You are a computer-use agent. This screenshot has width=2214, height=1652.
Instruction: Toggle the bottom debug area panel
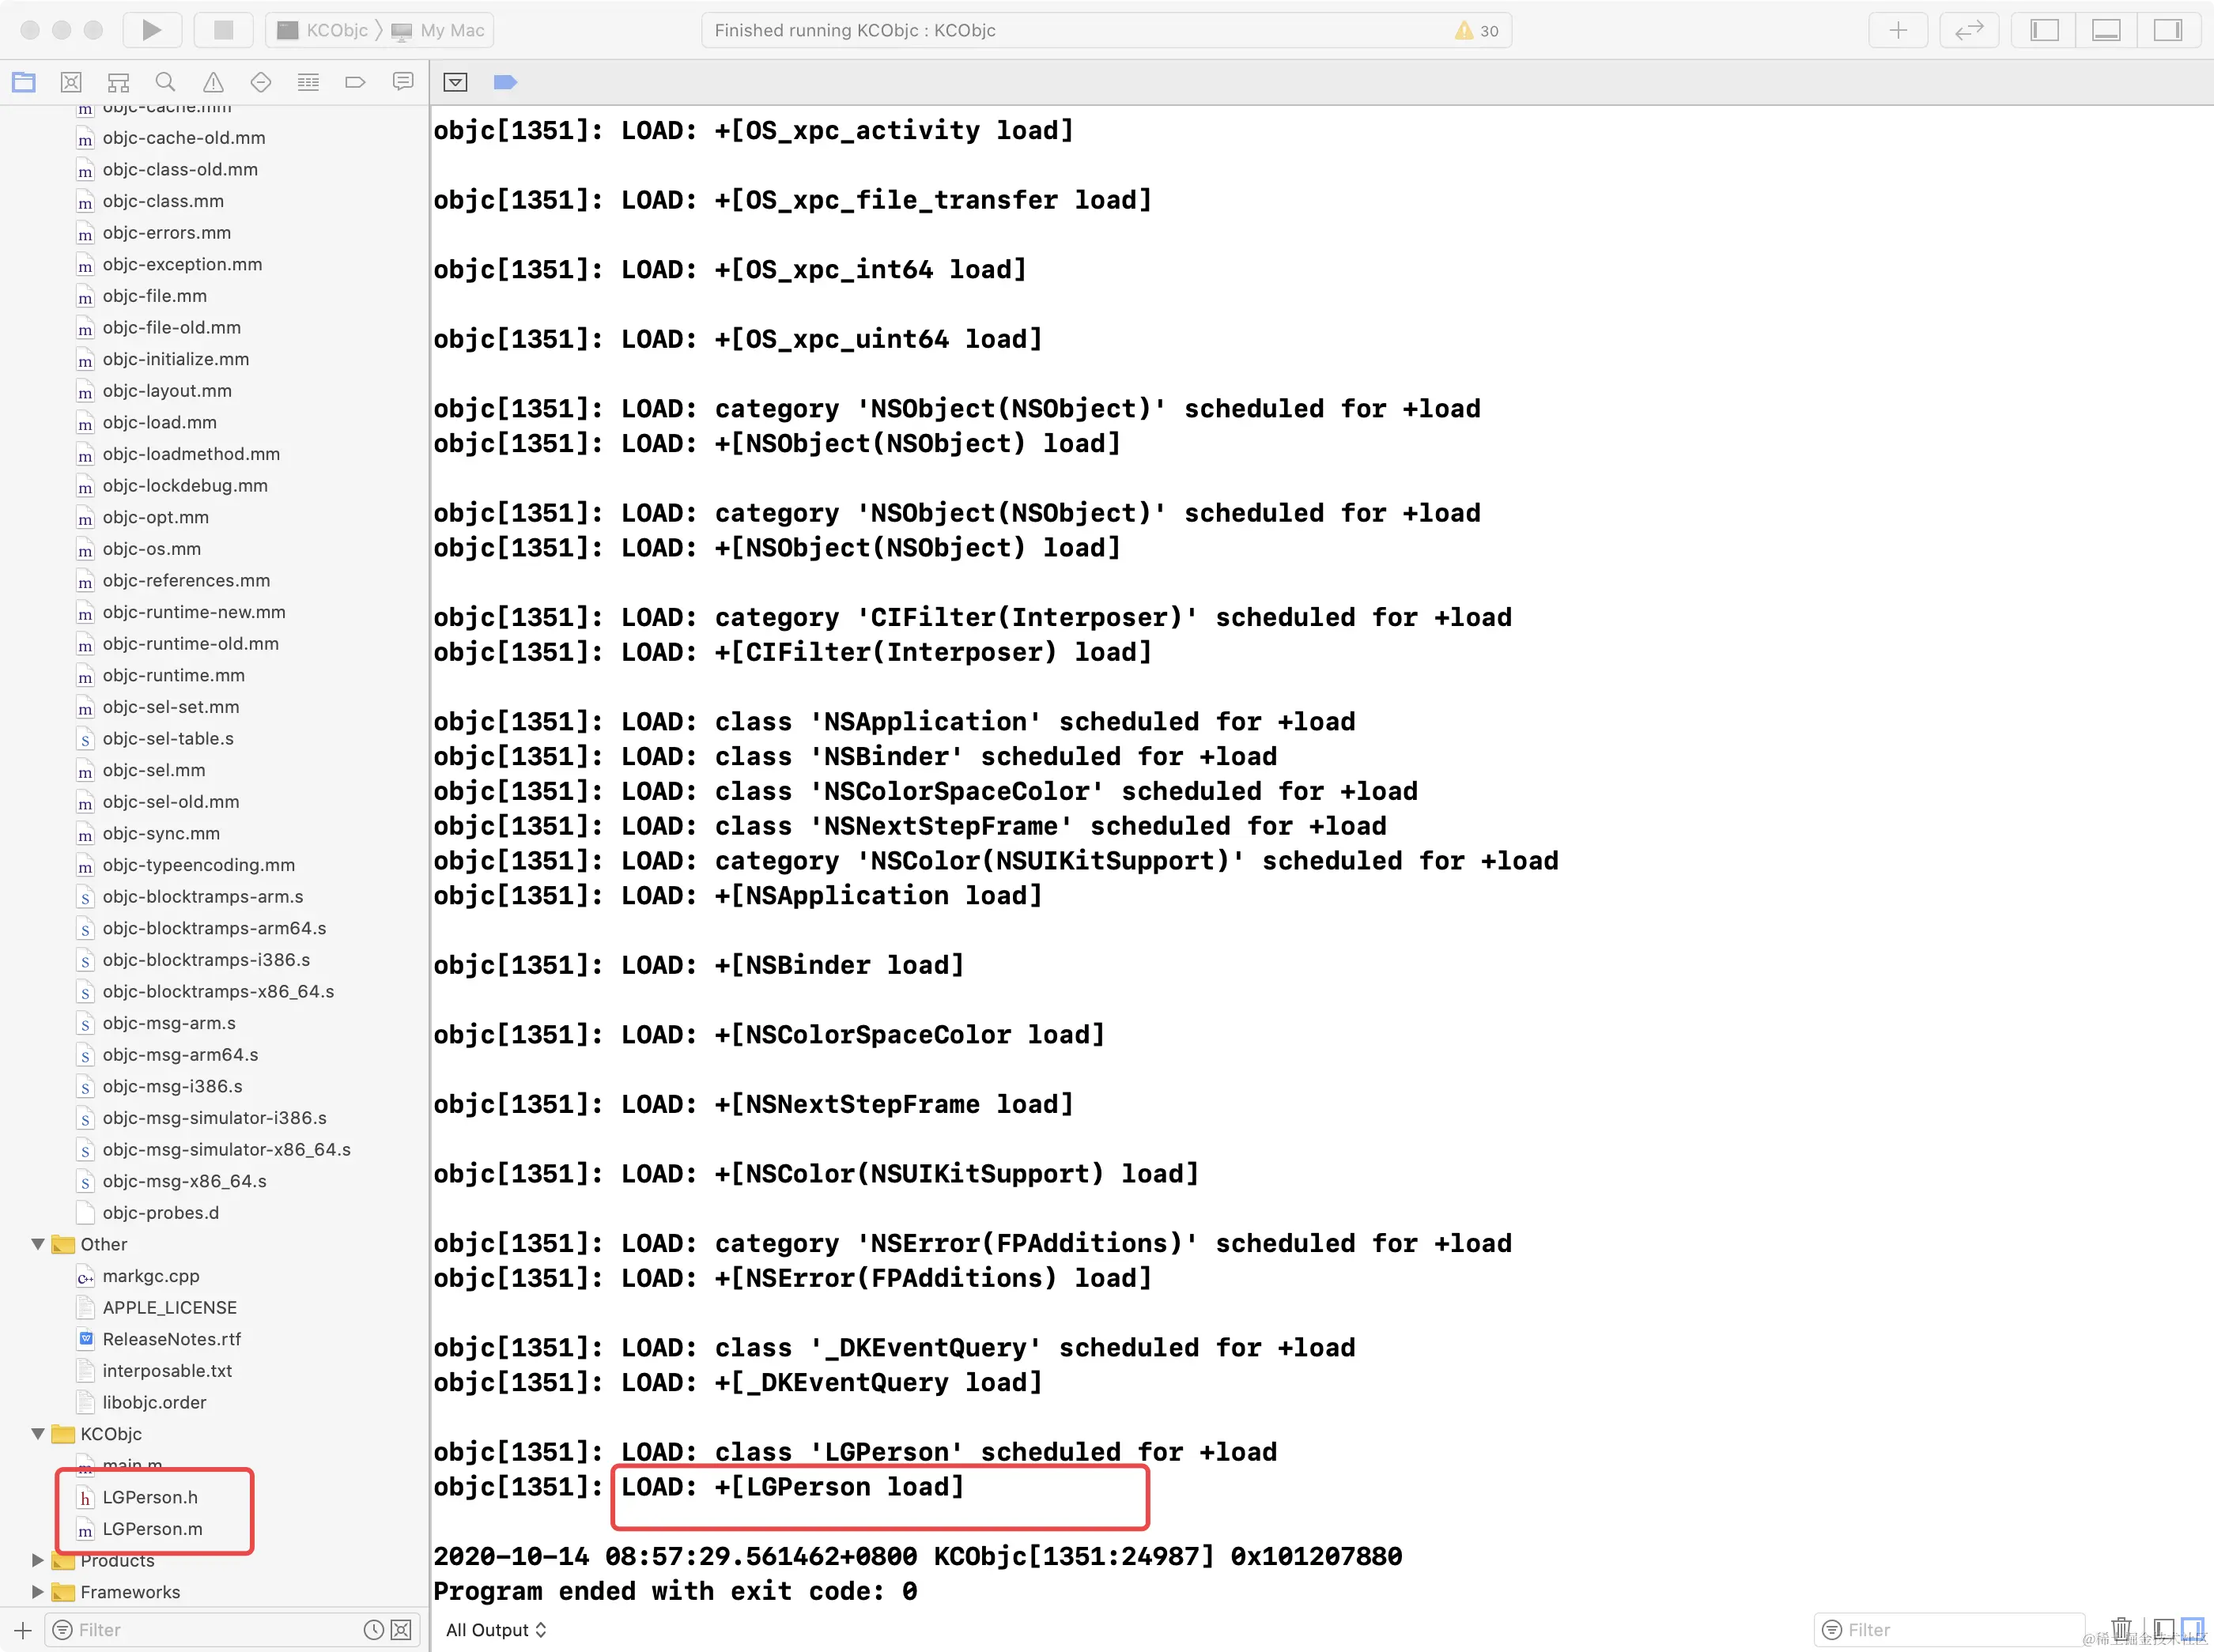click(2106, 30)
